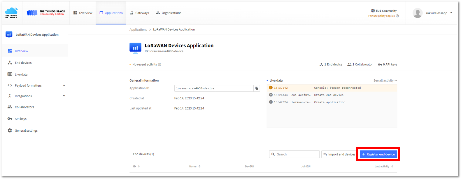Click the Create end device event row
The height and width of the screenshot is (179, 461).
point(332,95)
